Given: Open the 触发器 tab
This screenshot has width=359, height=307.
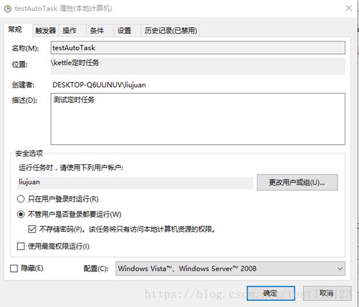Looking at the screenshot, I should (x=45, y=31).
